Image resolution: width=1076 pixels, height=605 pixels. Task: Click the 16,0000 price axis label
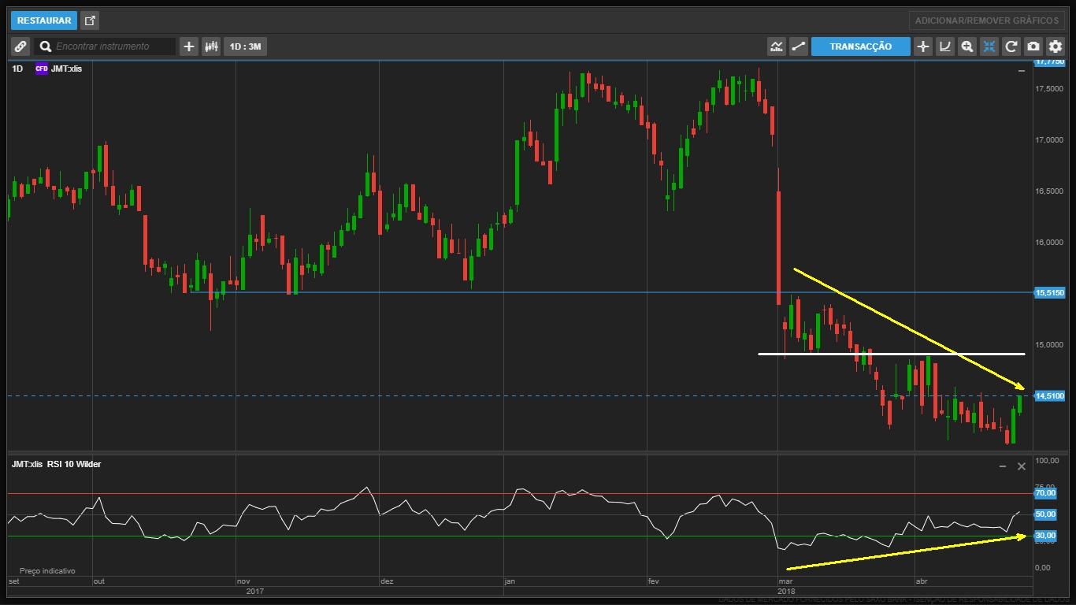[x=1051, y=242]
